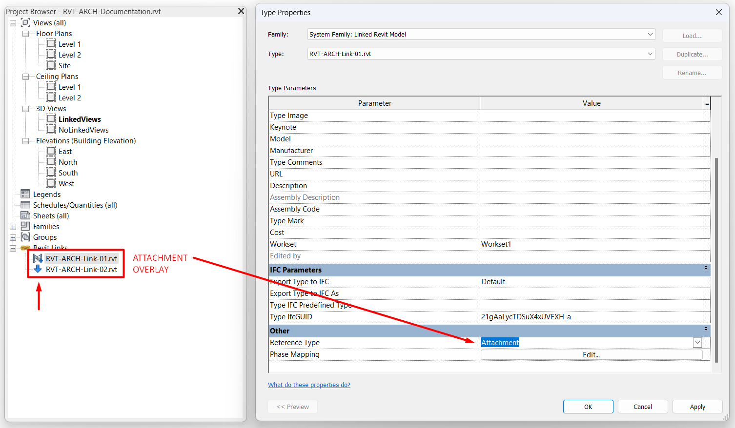Open the 'What do these properties do?' link
735x428 pixels.
tap(309, 385)
